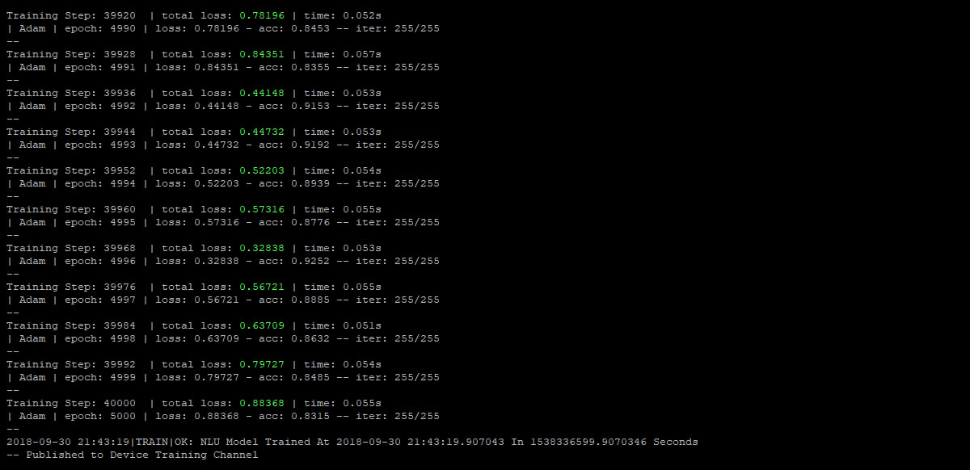This screenshot has width=970, height=470.
Task: Click "Published to Device Training Channel" line
Action: pos(142,455)
